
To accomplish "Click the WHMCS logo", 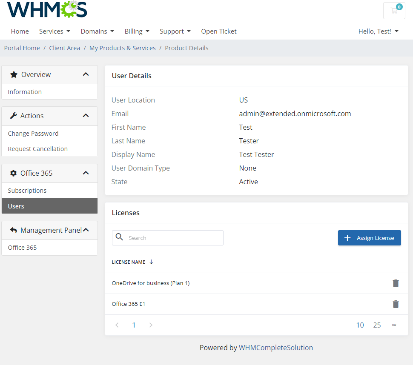I will (x=47, y=9).
